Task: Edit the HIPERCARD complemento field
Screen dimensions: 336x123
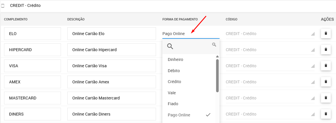Action: click(32, 50)
